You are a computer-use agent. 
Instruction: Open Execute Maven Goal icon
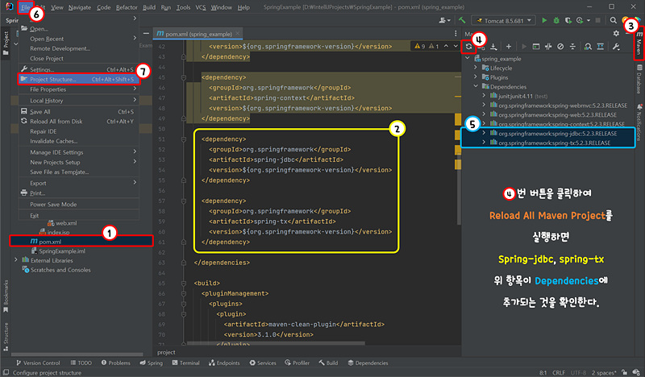point(536,47)
